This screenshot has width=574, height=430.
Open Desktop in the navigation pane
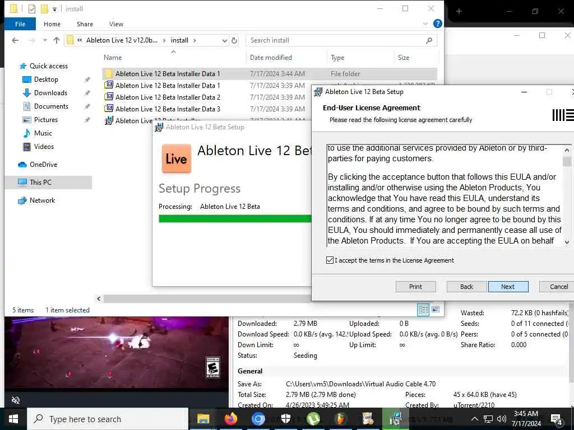[x=46, y=80]
